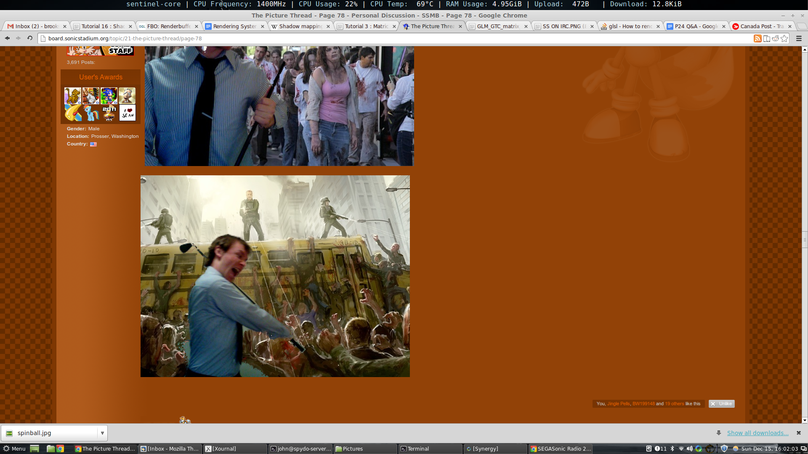The height and width of the screenshot is (454, 808).
Task: Switch to the Canada Post tab
Action: (x=762, y=26)
